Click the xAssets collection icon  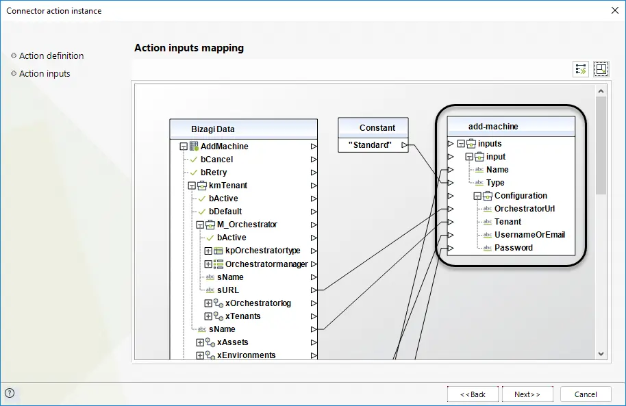pyautogui.click(x=210, y=342)
